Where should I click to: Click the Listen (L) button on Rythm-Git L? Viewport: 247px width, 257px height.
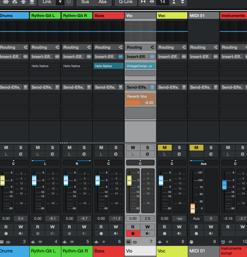(38, 154)
